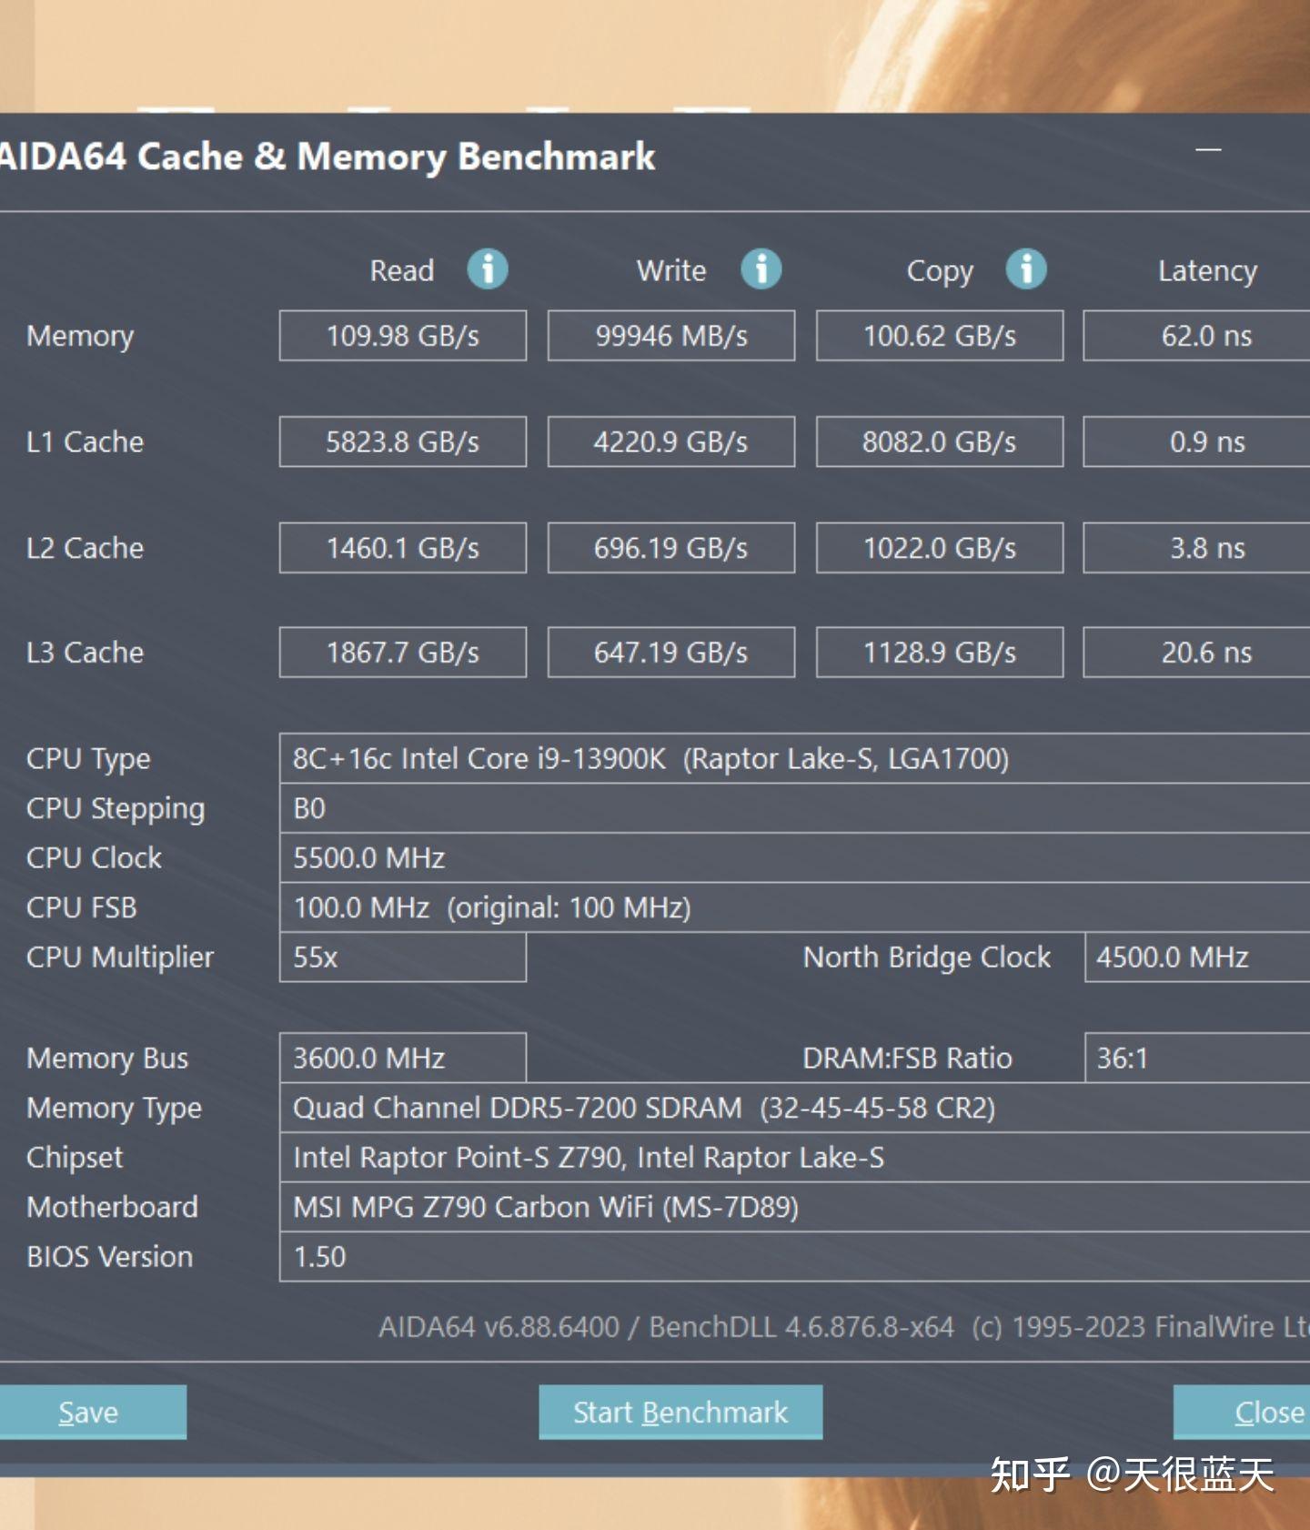The width and height of the screenshot is (1310, 1530).
Task: Click the Save button
Action: (x=89, y=1412)
